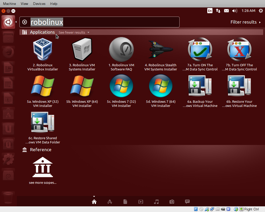Open System Settings from the launcher
Viewport: 265px width, 212px height.
pos(8,159)
